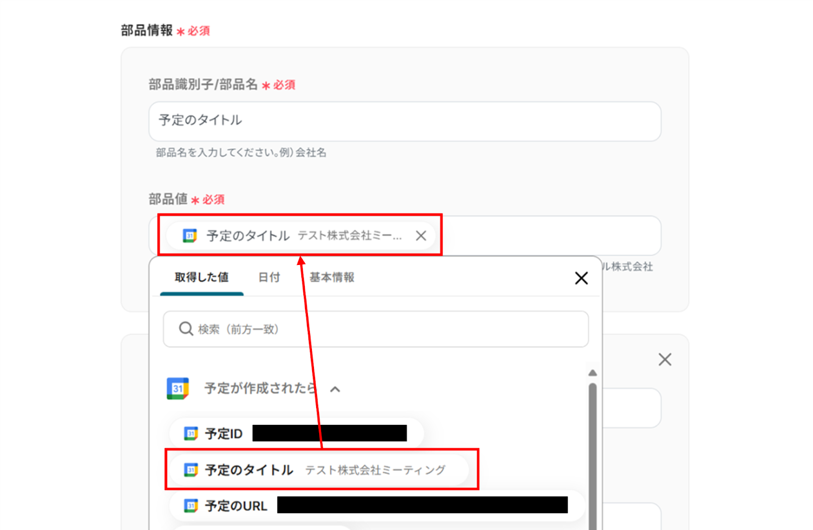Click the 部品値 field label
813x530 pixels.
(168, 199)
